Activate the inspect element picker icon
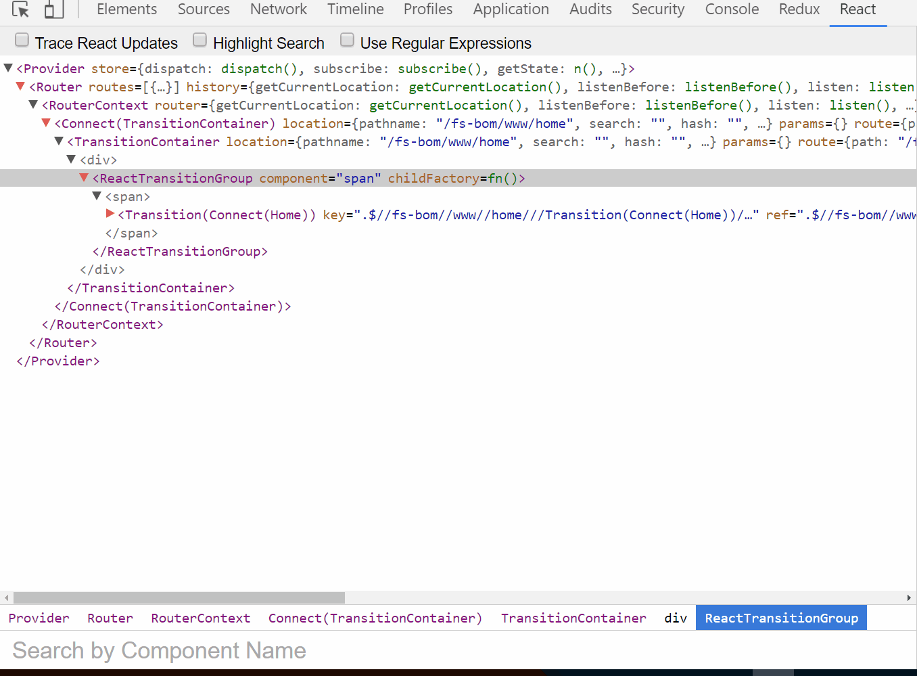 coord(21,10)
